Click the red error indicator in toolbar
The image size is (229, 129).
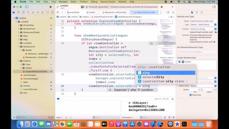pos(162,7)
